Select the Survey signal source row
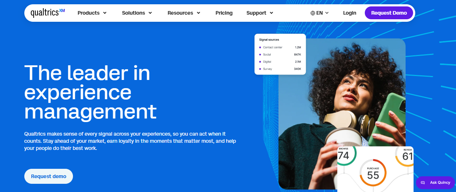 coord(280,69)
